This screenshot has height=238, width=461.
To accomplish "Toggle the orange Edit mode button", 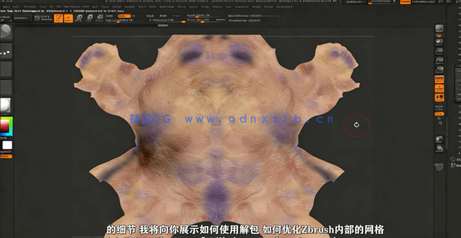I will pyautogui.click(x=59, y=18).
